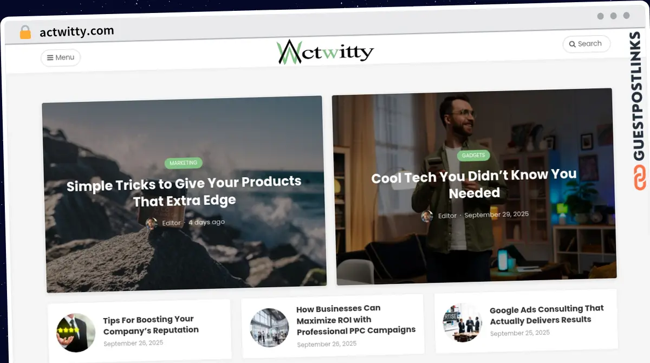Click the office interior PPC thumbnail
The height and width of the screenshot is (363, 650).
pos(269,328)
